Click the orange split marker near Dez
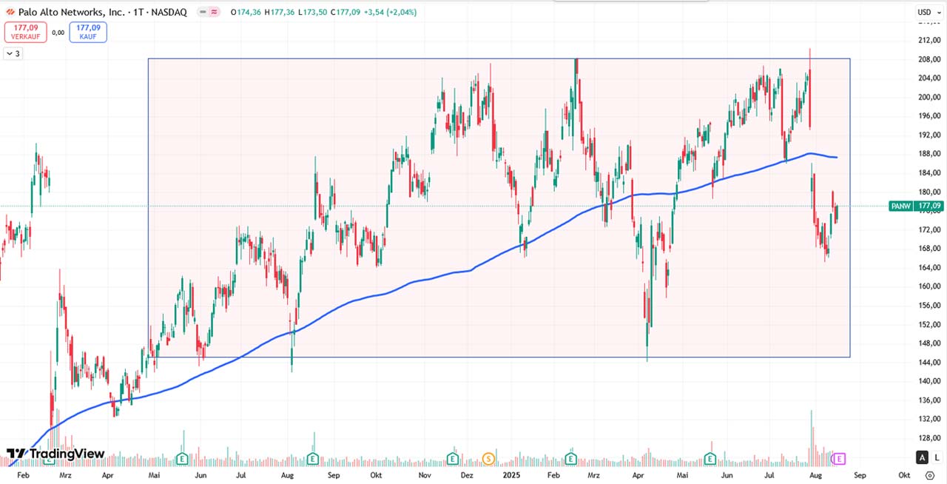 (x=488, y=459)
